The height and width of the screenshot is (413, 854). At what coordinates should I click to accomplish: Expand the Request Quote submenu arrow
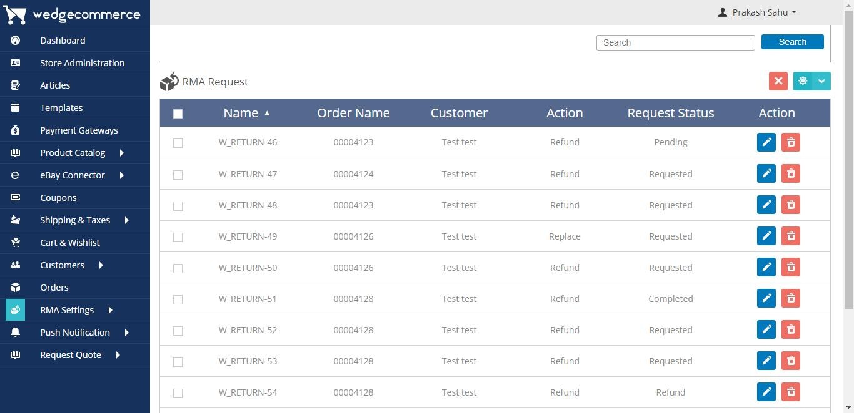[x=118, y=355]
